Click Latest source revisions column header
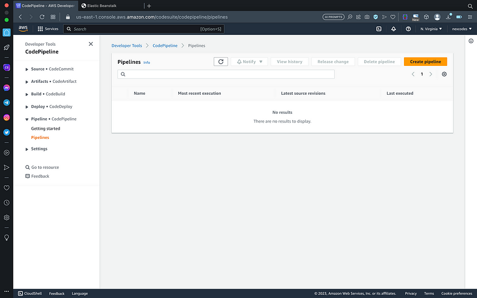477x298 pixels. [x=303, y=93]
